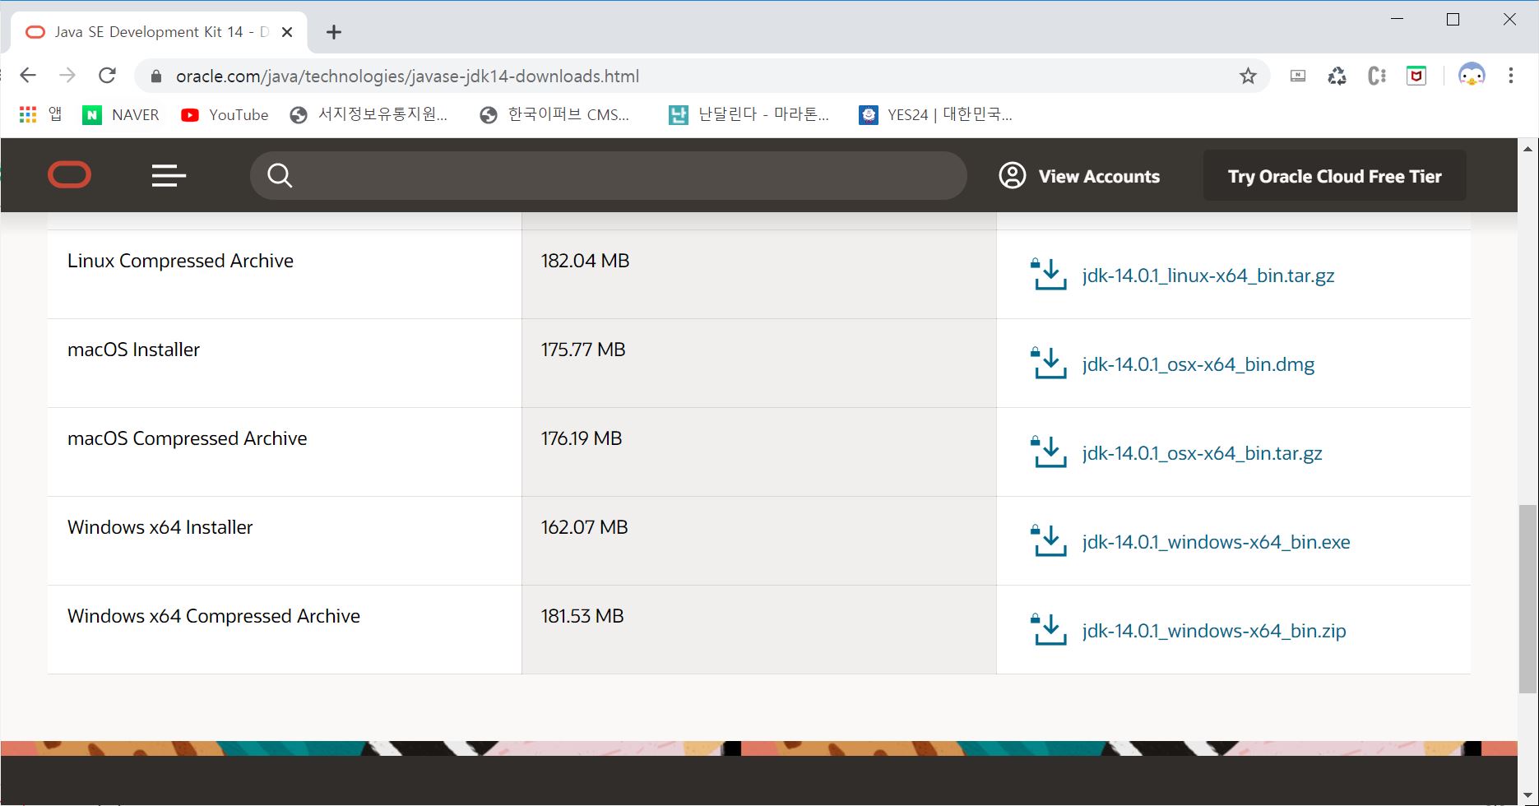The width and height of the screenshot is (1539, 806).
Task: Click the red shield extension icon
Action: coord(1416,76)
